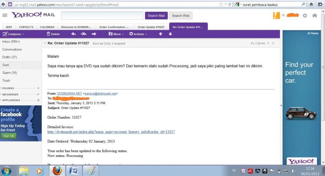
Task: Expand the Applications section
Action: [x=10, y=100]
